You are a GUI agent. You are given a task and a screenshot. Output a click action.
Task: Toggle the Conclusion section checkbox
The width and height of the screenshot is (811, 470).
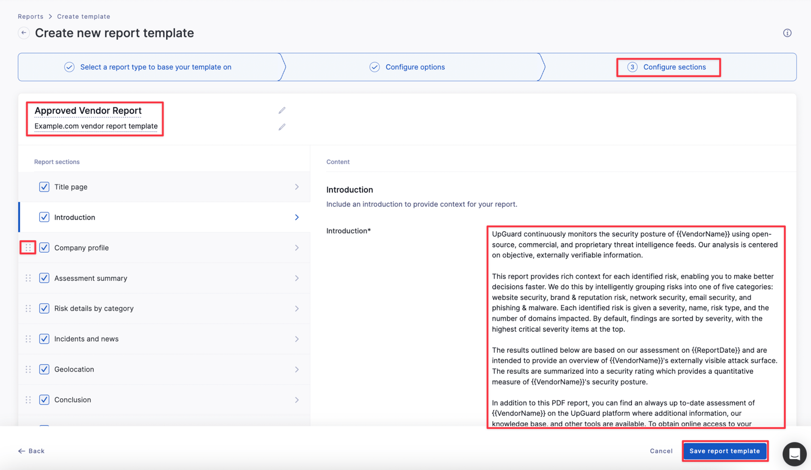click(44, 399)
